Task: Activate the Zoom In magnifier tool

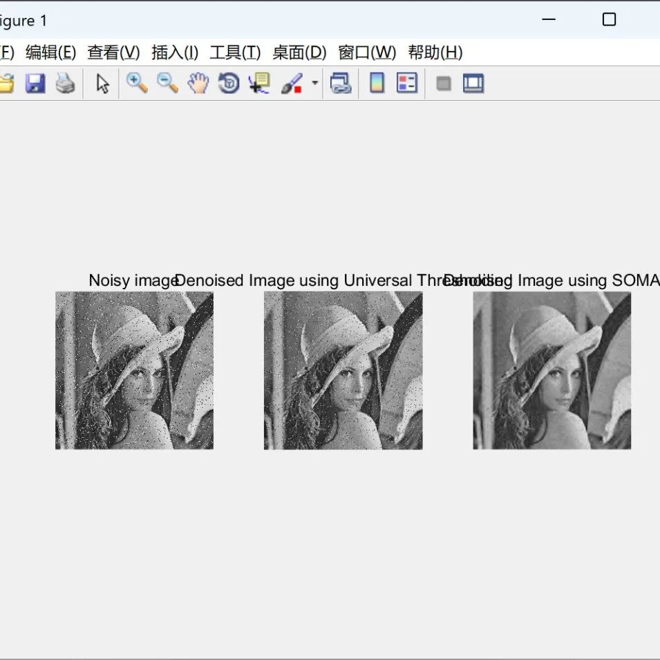Action: coord(137,83)
